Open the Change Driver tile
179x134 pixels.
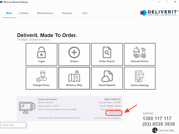[x=41, y=78]
